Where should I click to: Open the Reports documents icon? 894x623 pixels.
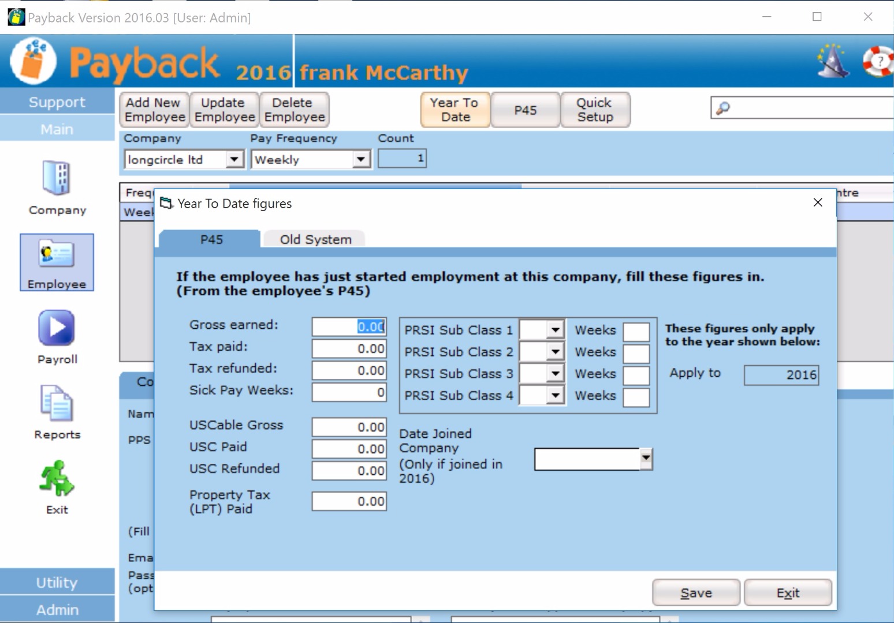(x=57, y=403)
